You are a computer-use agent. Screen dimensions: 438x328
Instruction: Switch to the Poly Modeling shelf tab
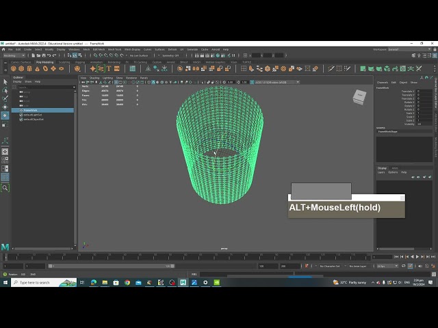[x=44, y=62]
